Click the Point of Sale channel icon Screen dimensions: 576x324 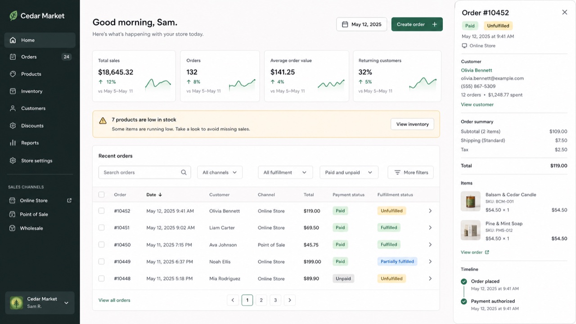(13, 214)
